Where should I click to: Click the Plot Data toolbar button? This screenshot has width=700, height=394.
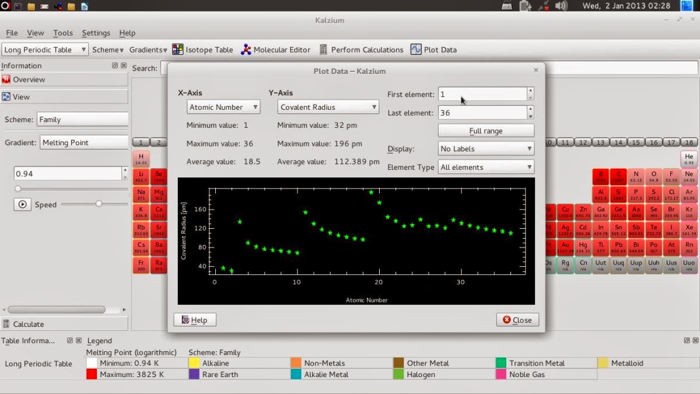tap(433, 50)
